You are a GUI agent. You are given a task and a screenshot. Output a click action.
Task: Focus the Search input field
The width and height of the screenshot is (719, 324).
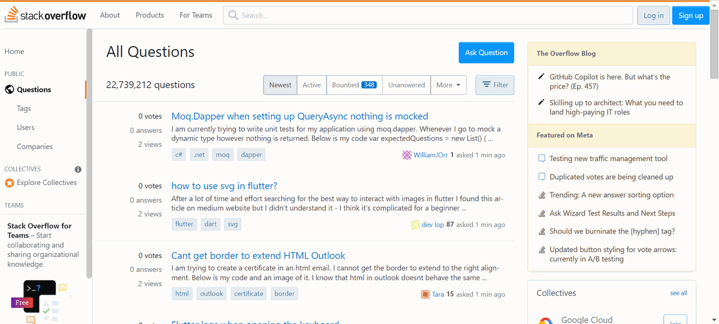coord(428,16)
